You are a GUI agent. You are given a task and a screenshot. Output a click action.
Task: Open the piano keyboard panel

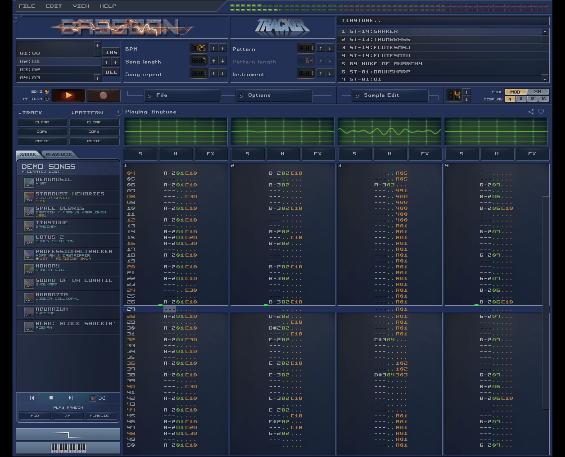tap(68, 448)
